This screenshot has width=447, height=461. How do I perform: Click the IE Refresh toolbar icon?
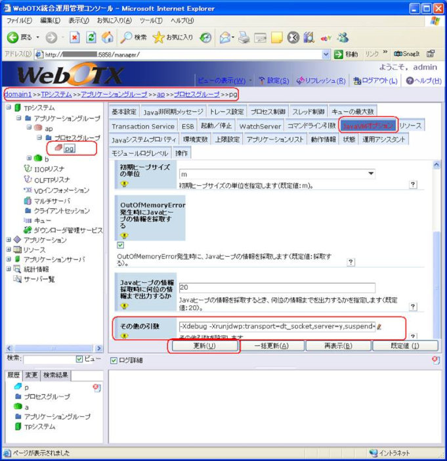coord(91,37)
